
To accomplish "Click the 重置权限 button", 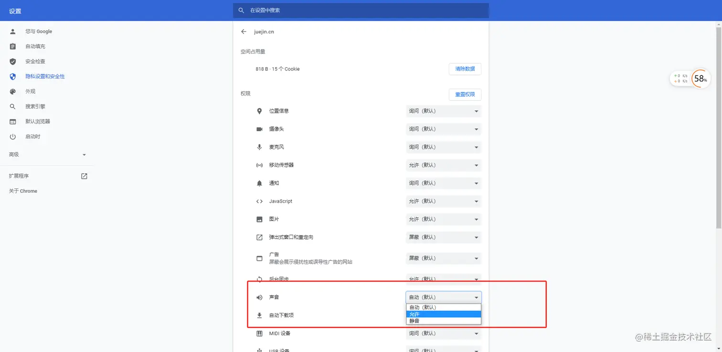I will 465,94.
